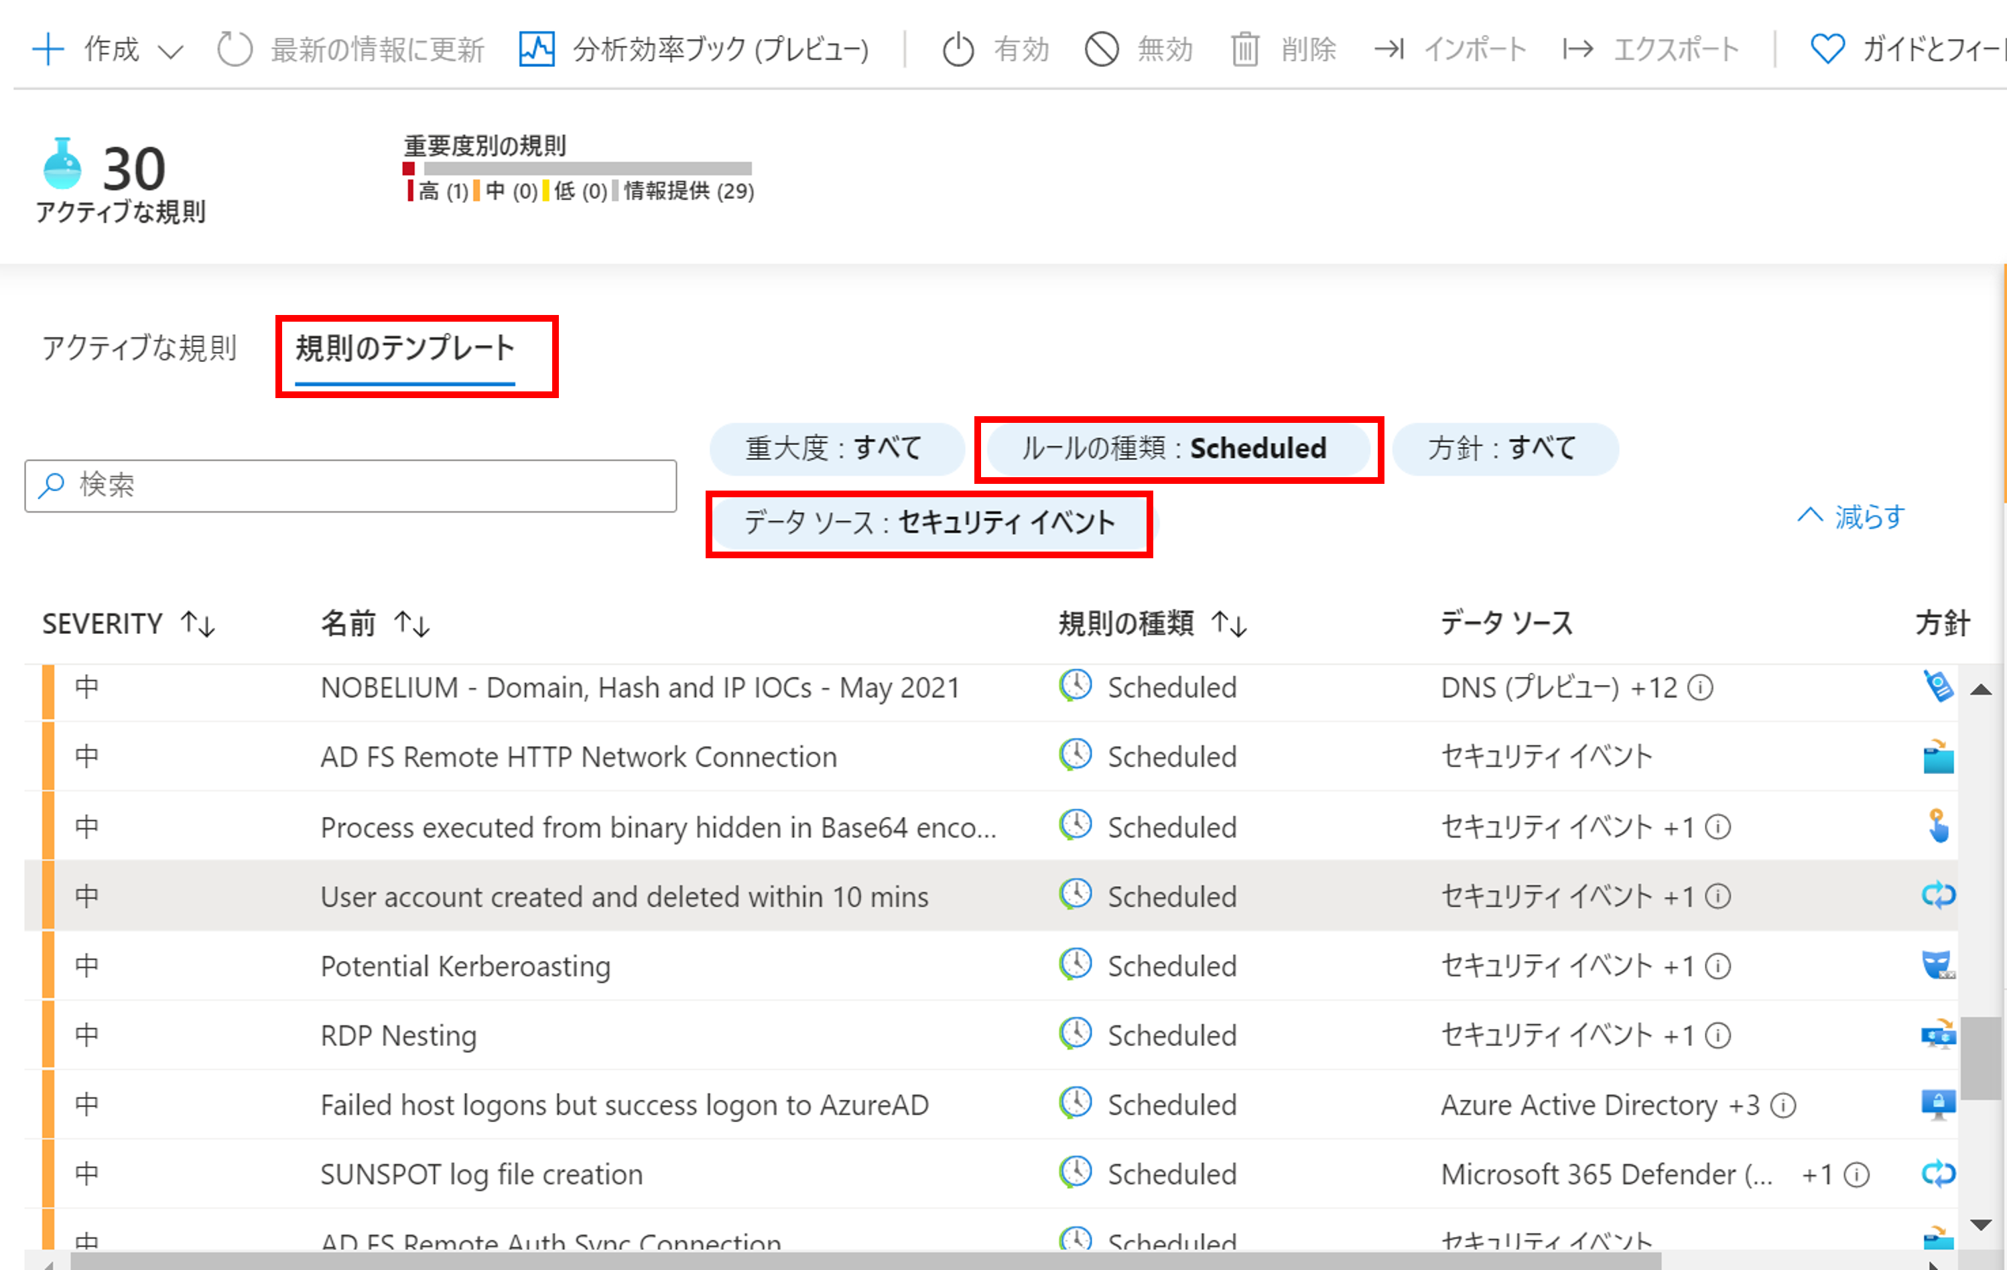Click the 最新の情報に更新 refresh icon
Viewport: 2007px width, 1270px height.
234,49
